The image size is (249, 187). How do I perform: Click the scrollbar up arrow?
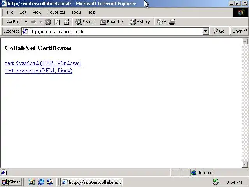[245, 42]
